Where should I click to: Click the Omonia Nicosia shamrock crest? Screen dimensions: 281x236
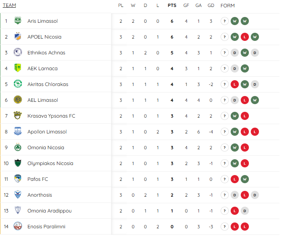(18, 147)
